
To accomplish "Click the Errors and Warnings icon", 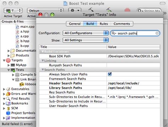I will pyautogui.click(x=8, y=94).
